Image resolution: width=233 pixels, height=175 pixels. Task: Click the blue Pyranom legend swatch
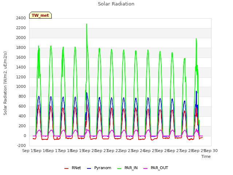(x=89, y=168)
